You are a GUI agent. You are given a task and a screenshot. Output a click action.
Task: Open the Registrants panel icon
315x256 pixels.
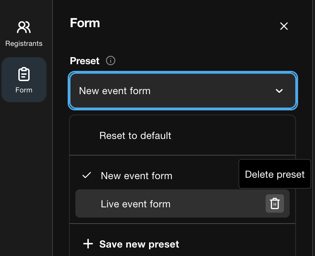click(x=24, y=27)
